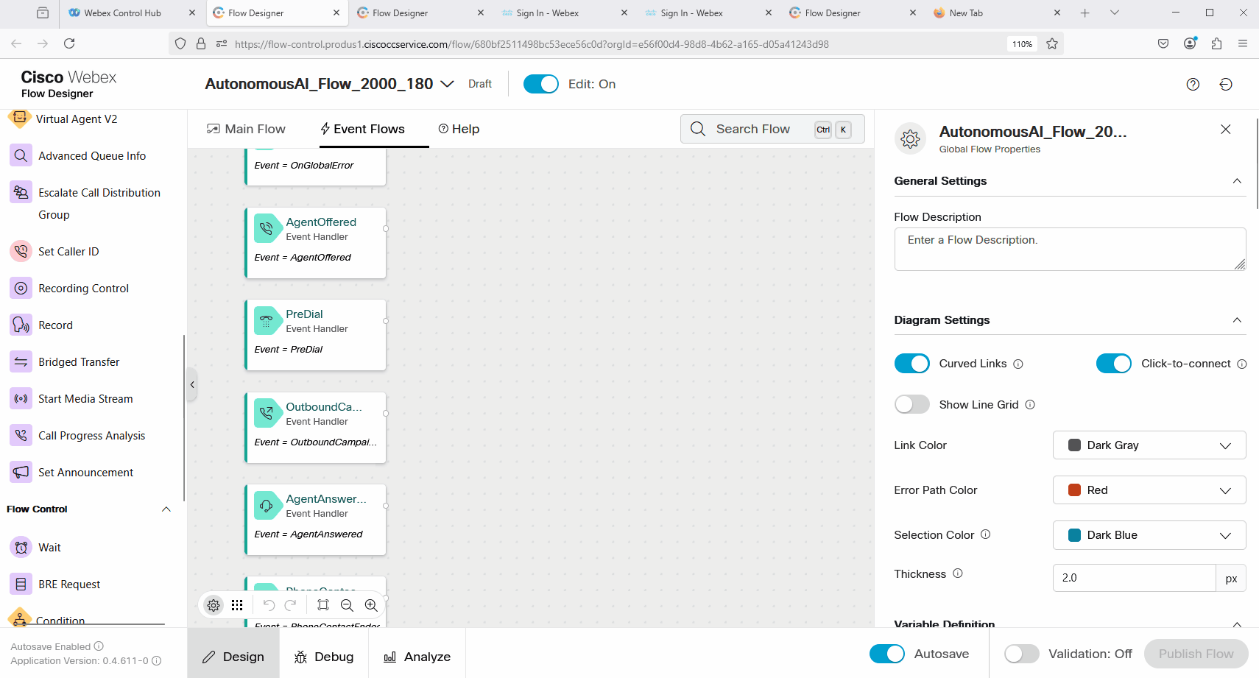Viewport: 1259px width, 678px height.
Task: Disable the Curved Links toggle
Action: tap(911, 364)
